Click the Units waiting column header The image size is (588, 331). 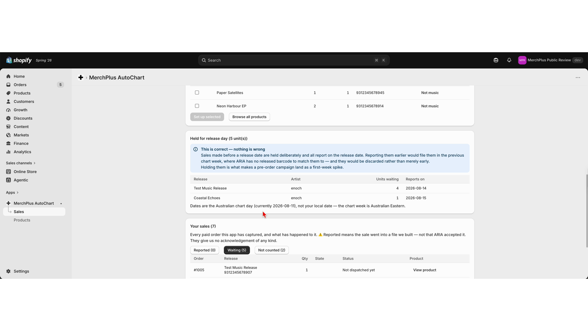pos(387,179)
